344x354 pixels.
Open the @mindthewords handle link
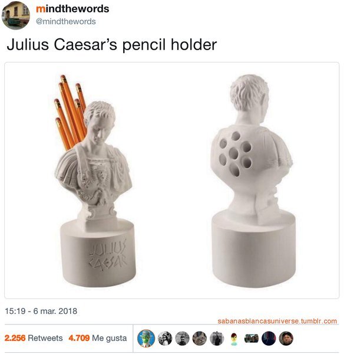(66, 21)
